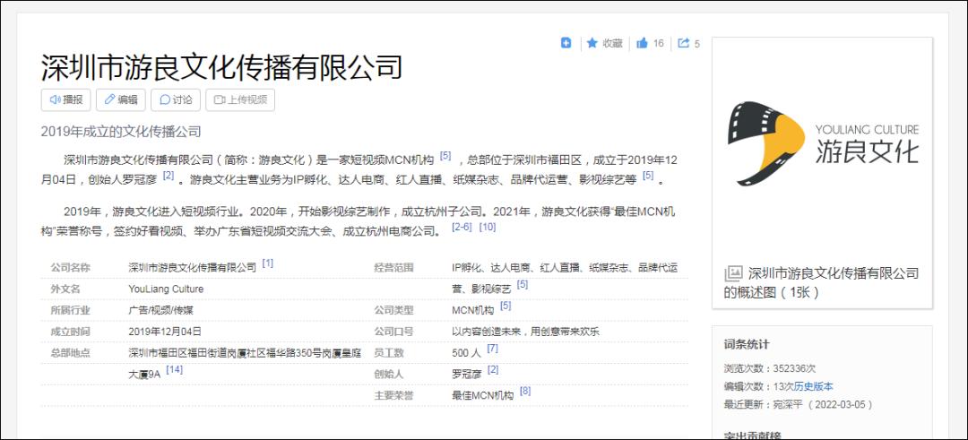Open the 游良文化 logo image

point(822,143)
